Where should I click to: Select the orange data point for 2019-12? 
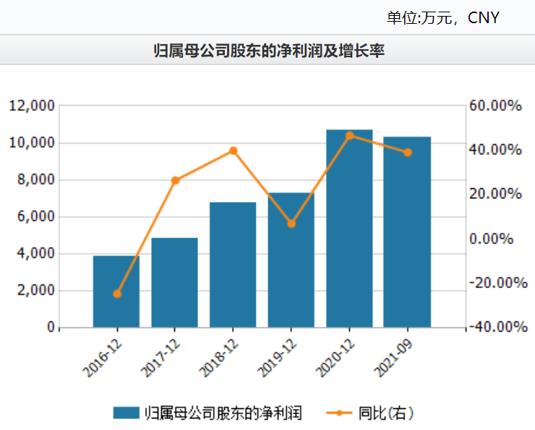coord(291,224)
